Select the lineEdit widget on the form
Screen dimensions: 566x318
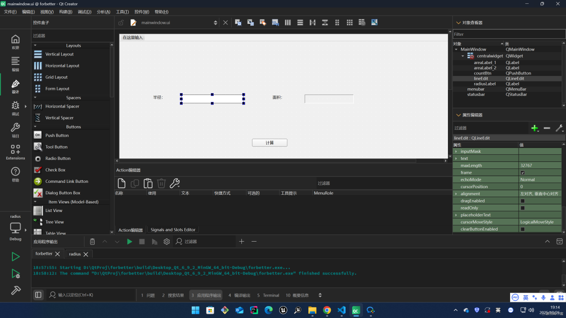pos(212,99)
